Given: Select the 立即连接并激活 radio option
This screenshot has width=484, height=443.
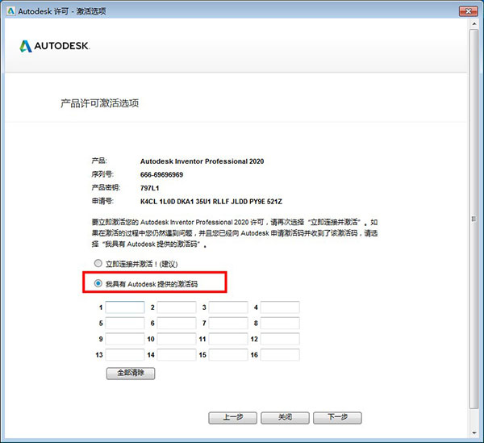Looking at the screenshot, I should (98, 264).
